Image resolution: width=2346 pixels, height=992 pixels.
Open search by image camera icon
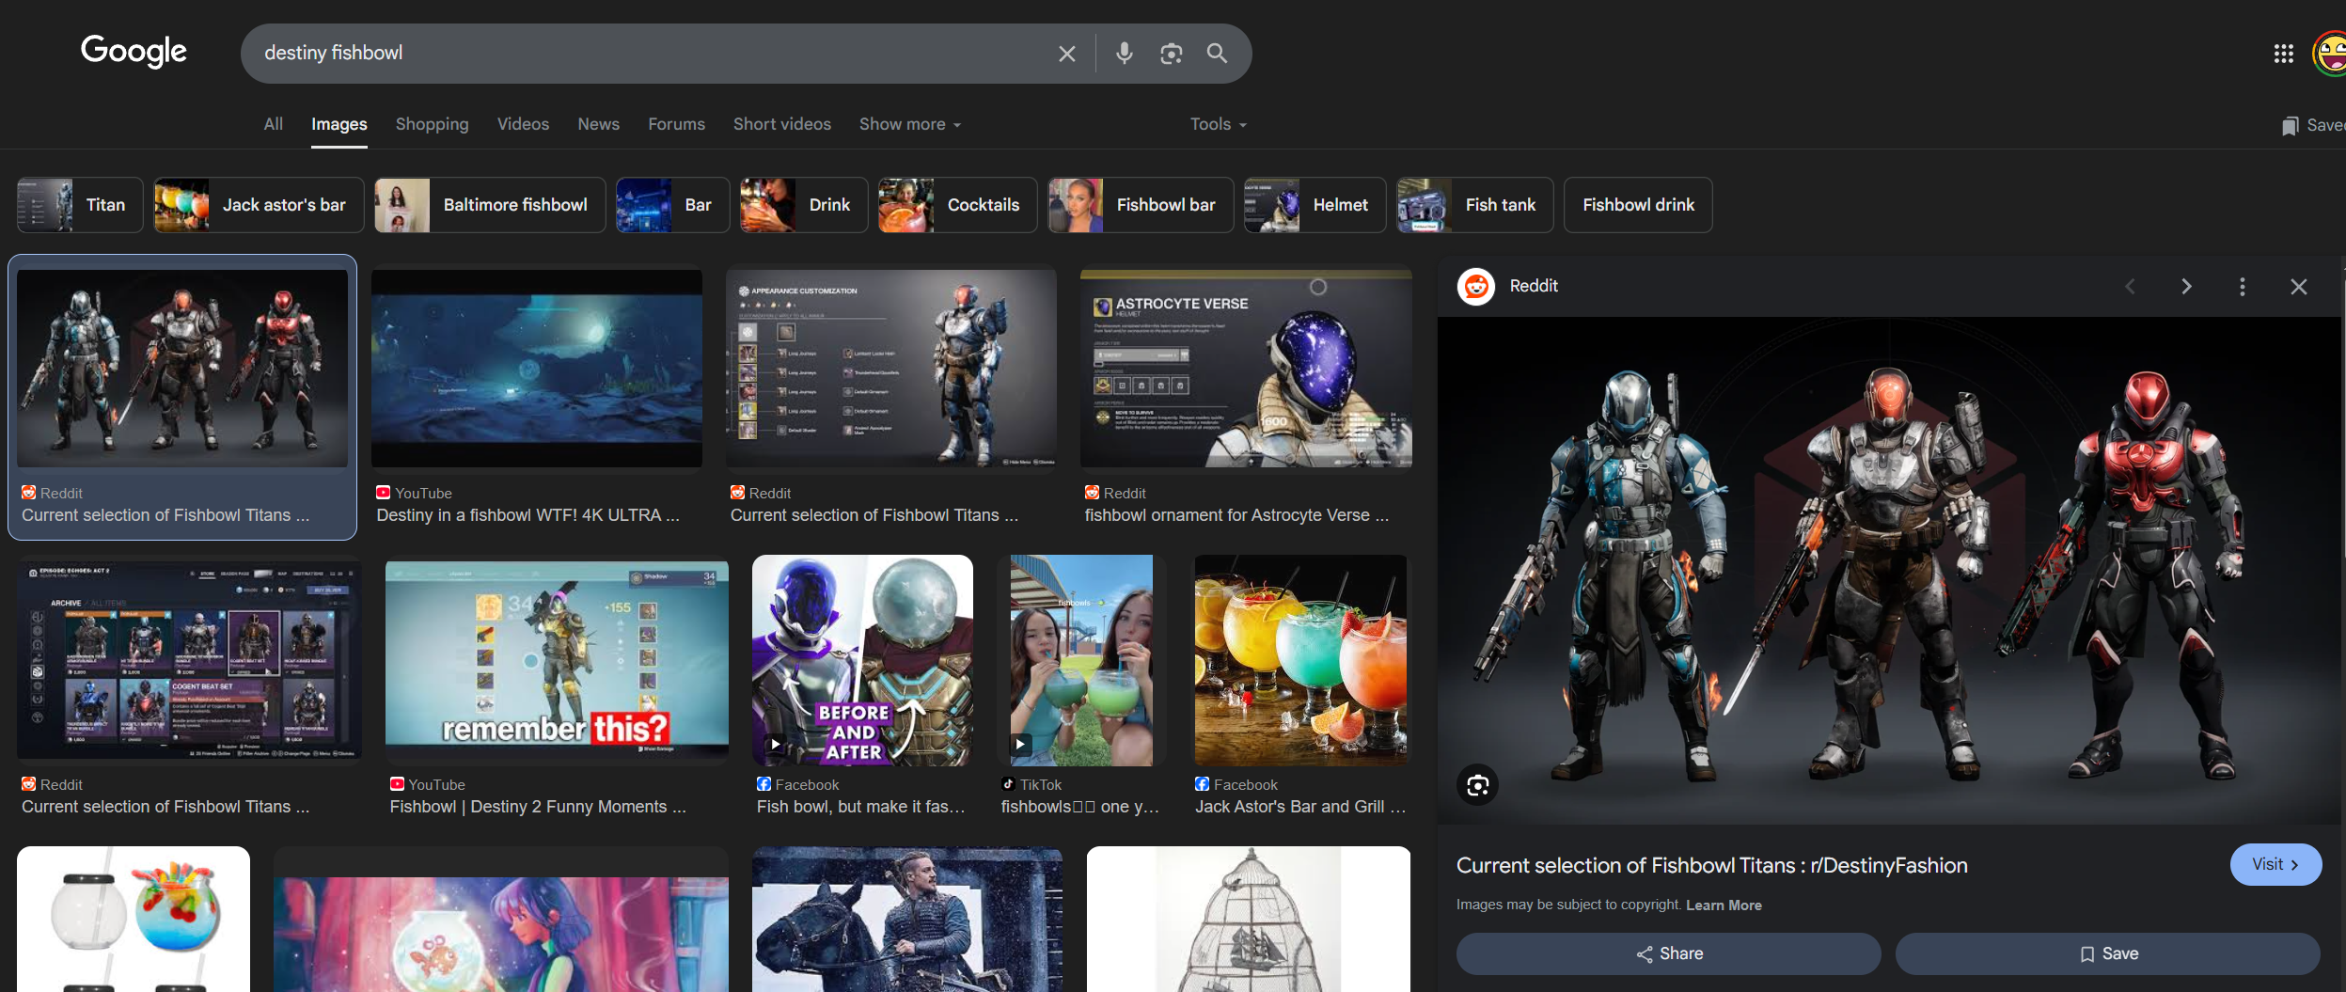pos(1171,54)
